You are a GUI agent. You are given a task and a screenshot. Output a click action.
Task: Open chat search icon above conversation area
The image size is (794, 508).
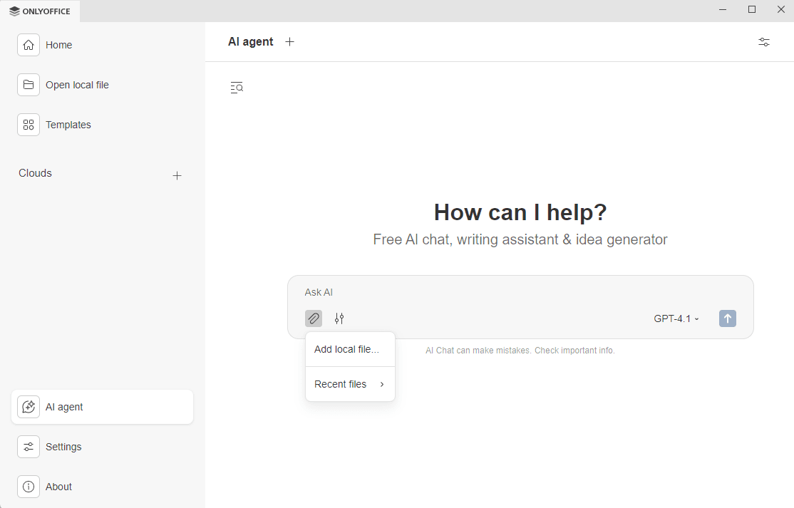coord(236,87)
